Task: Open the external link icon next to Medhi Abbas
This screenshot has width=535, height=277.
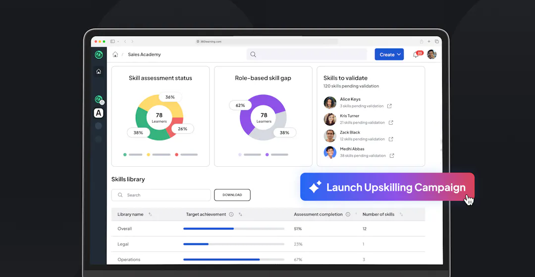Action: coord(392,156)
